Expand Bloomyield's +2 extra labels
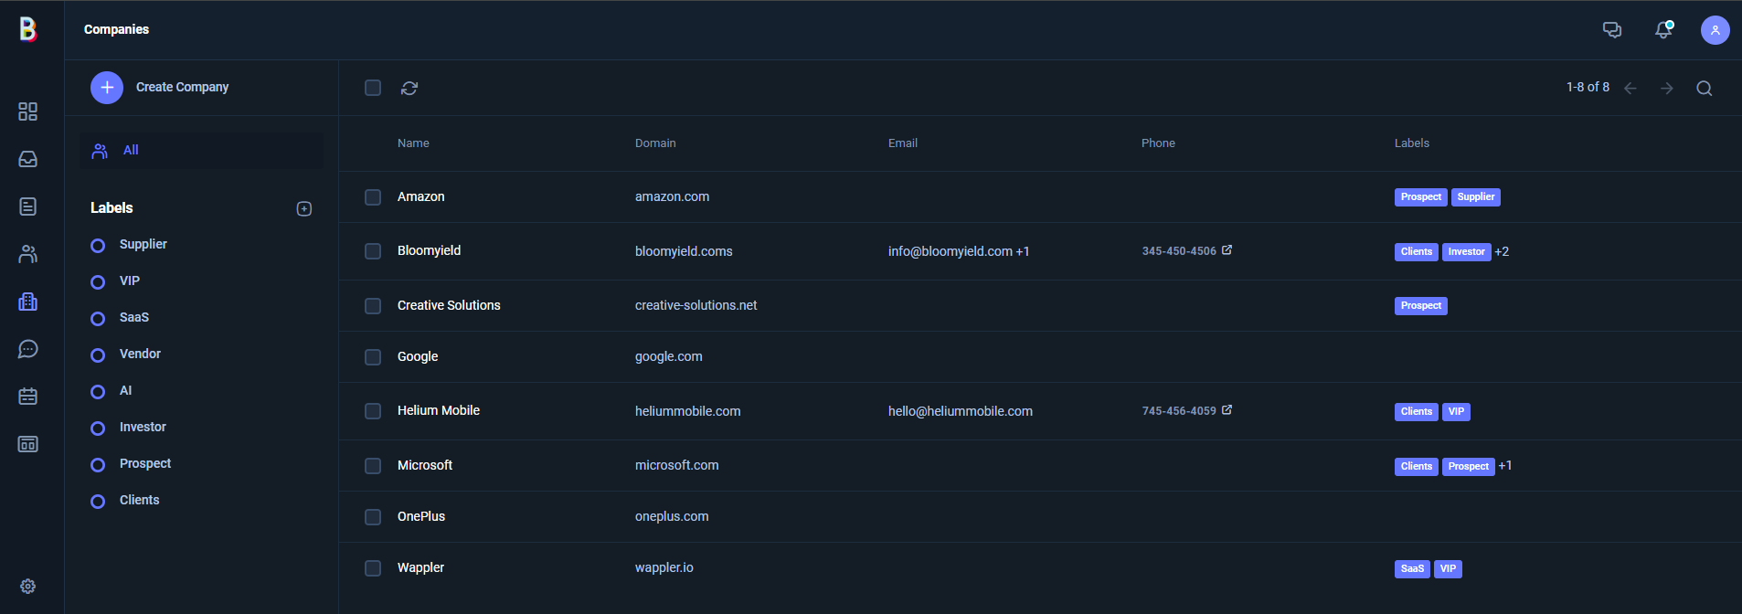This screenshot has height=614, width=1742. click(x=1502, y=251)
